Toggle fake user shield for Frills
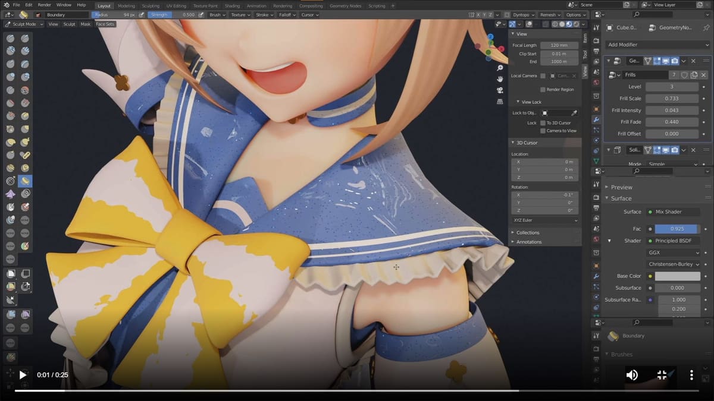Screen dimensions: 714x401 point(684,75)
